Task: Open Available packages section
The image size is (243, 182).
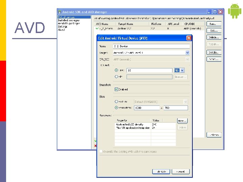Action: pos(69,23)
